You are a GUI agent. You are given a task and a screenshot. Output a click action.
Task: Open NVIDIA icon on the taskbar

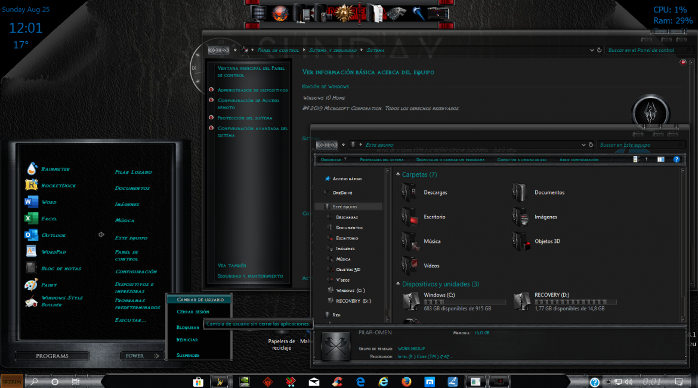[x=244, y=382]
